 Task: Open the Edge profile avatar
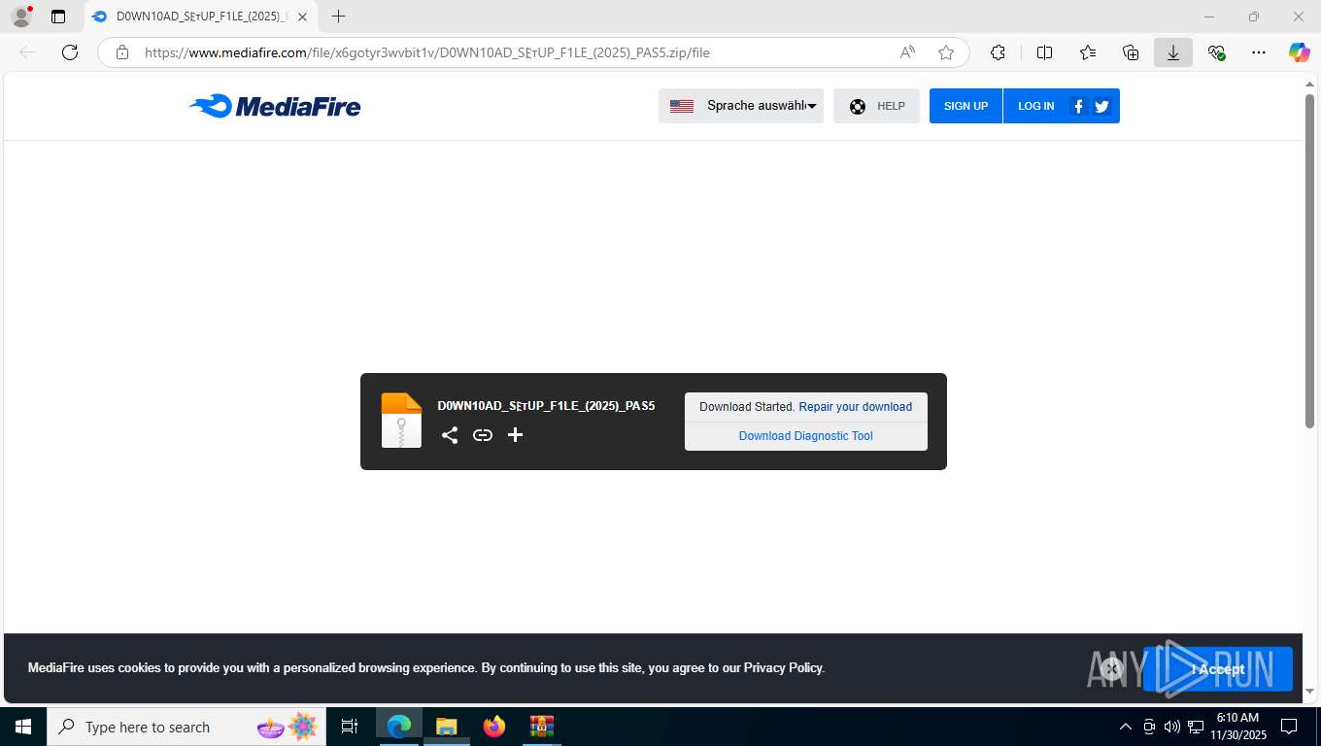[x=20, y=17]
